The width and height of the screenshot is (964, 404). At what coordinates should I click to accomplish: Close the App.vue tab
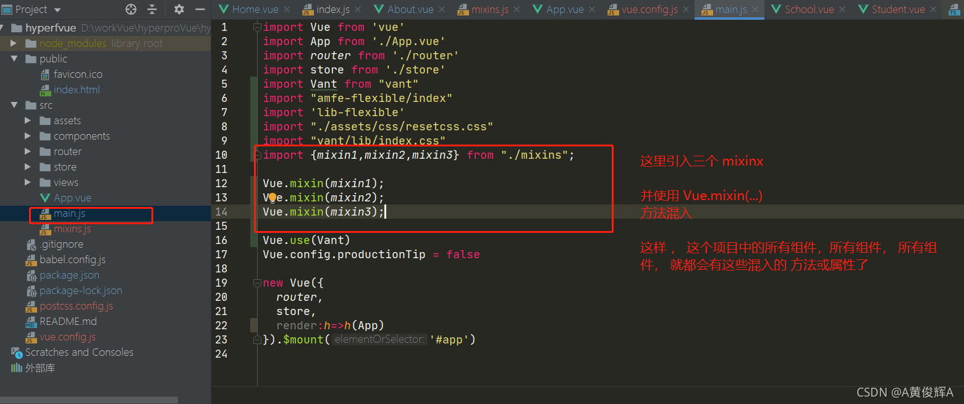[x=593, y=9]
